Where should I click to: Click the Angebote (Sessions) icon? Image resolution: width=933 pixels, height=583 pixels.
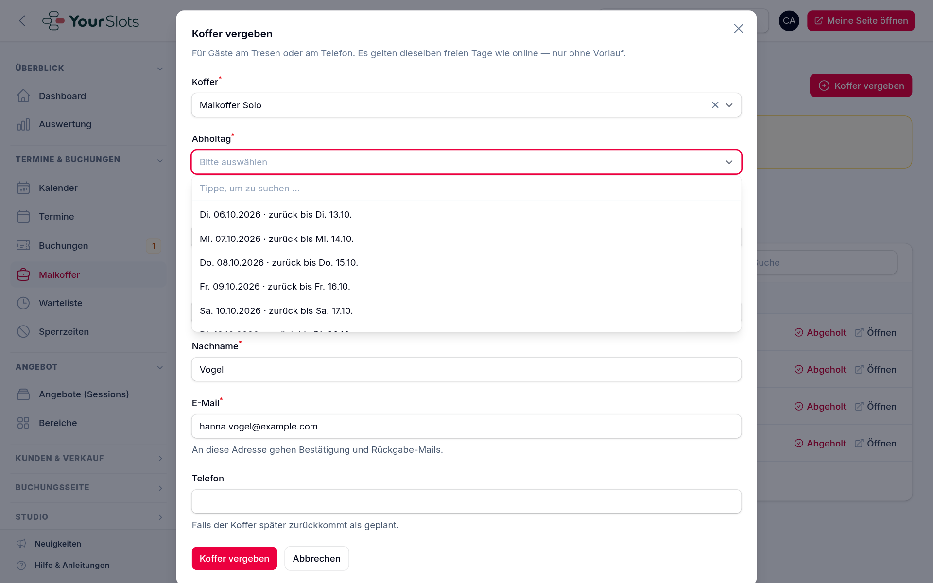pos(23,394)
